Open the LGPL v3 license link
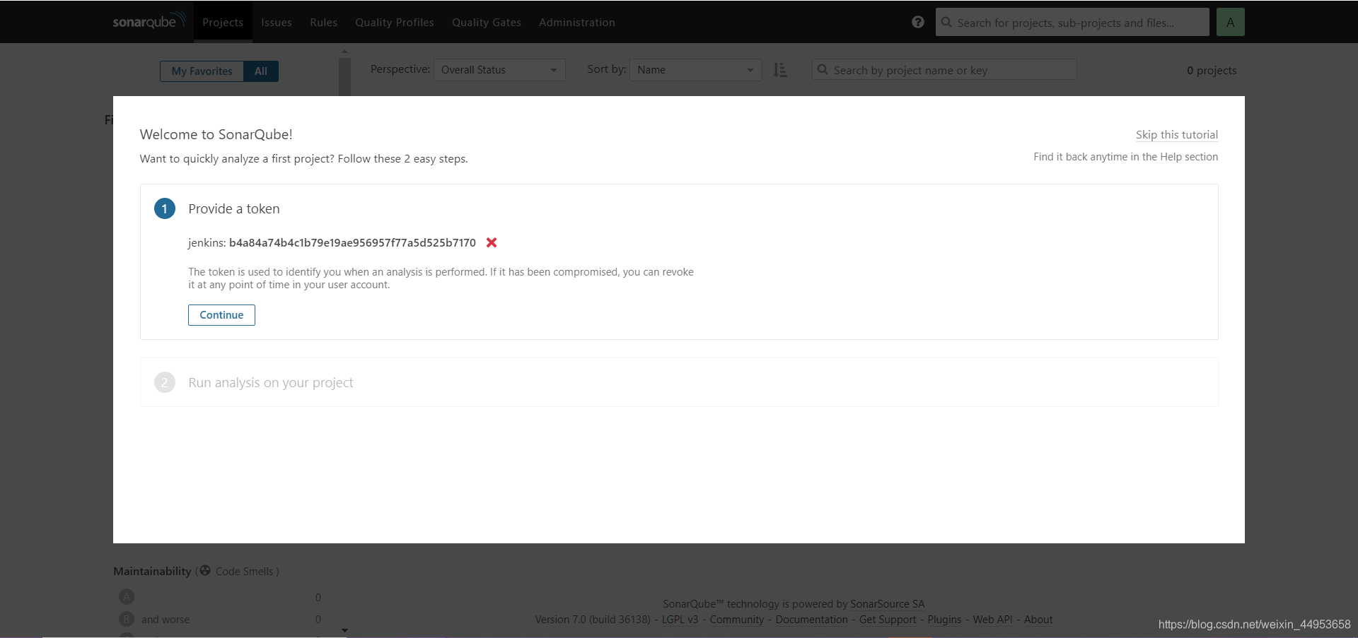 click(x=680, y=620)
